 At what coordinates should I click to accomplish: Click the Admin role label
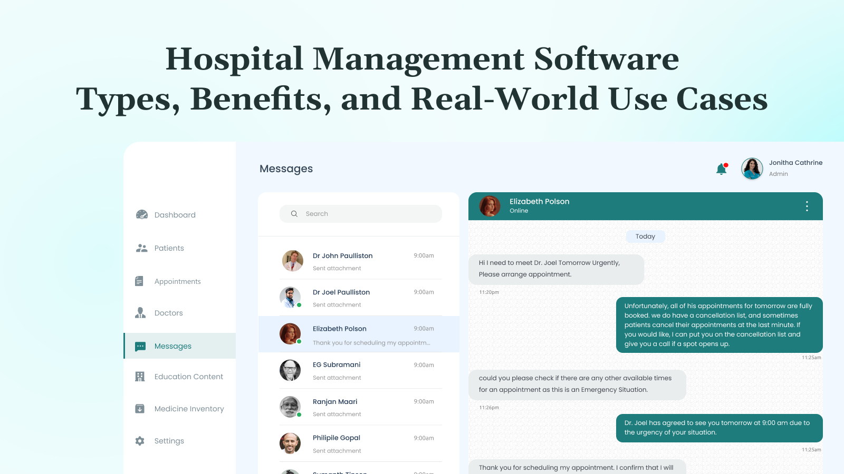coord(778,174)
